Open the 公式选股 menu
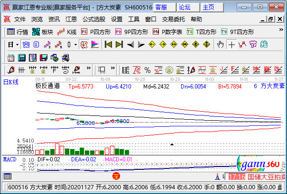 [94, 19]
